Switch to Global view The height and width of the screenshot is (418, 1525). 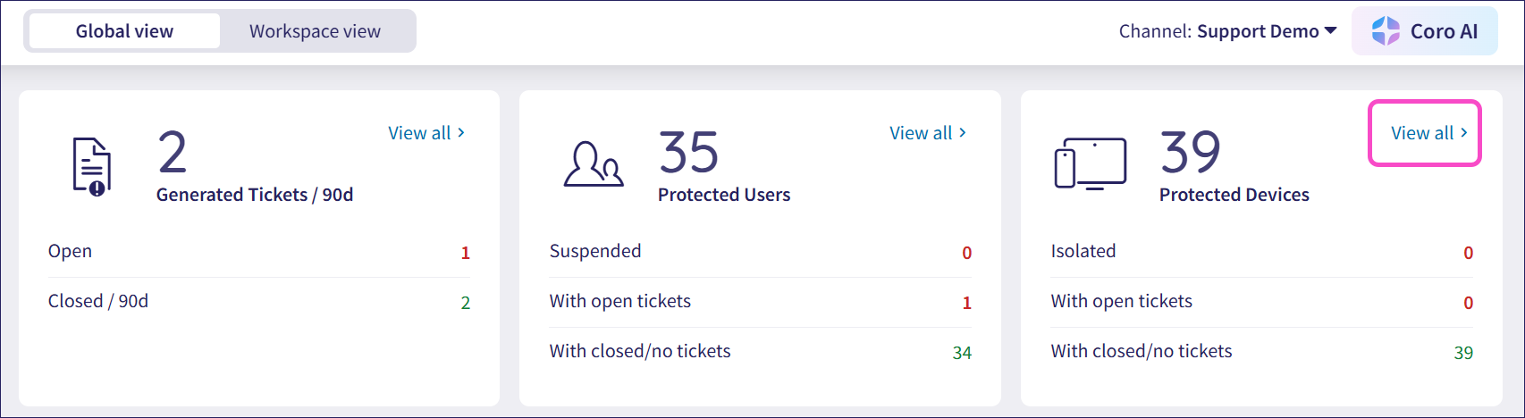click(124, 31)
